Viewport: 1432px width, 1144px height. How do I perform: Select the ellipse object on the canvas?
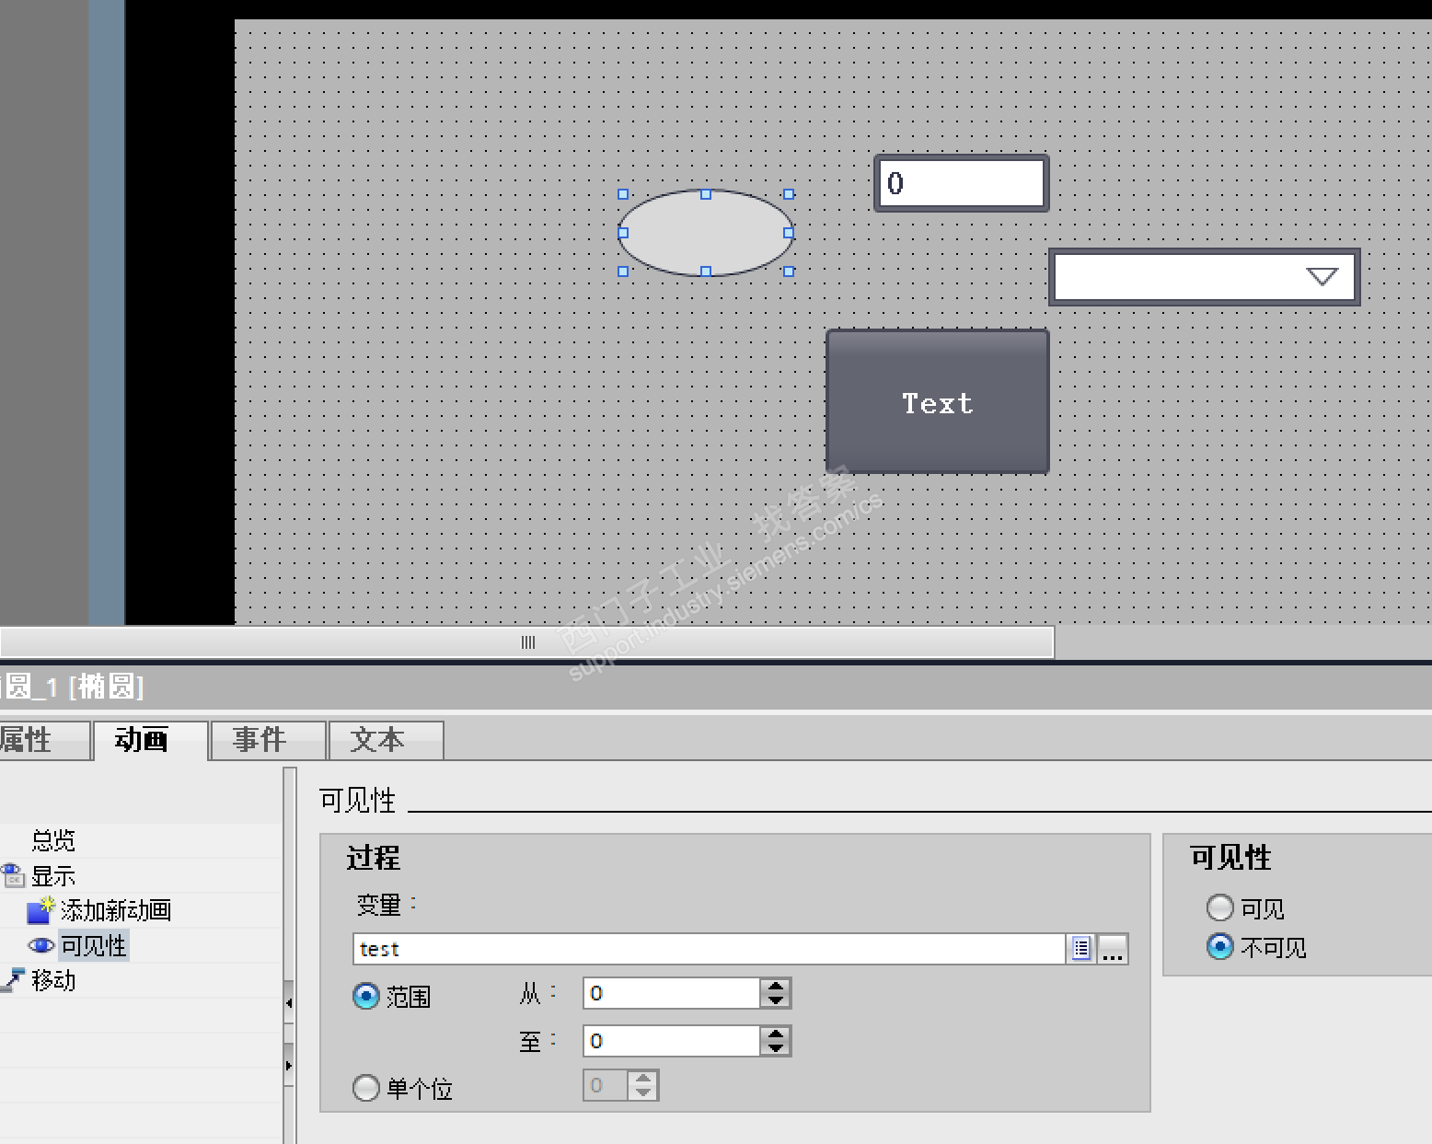[x=706, y=233]
